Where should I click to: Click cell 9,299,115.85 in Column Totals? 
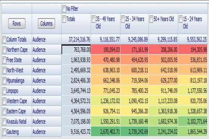pos(163,39)
